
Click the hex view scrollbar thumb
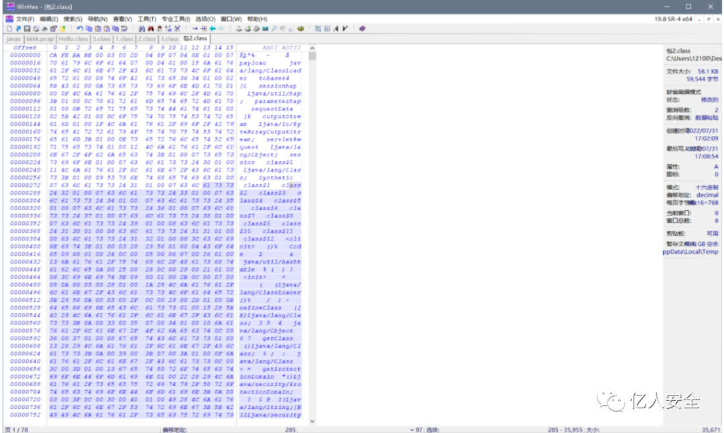[312, 56]
